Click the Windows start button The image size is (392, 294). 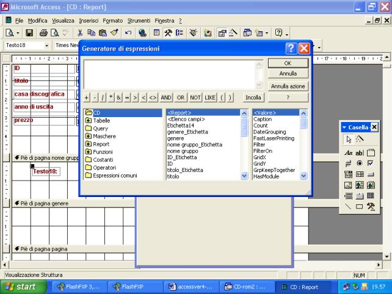(x=23, y=287)
